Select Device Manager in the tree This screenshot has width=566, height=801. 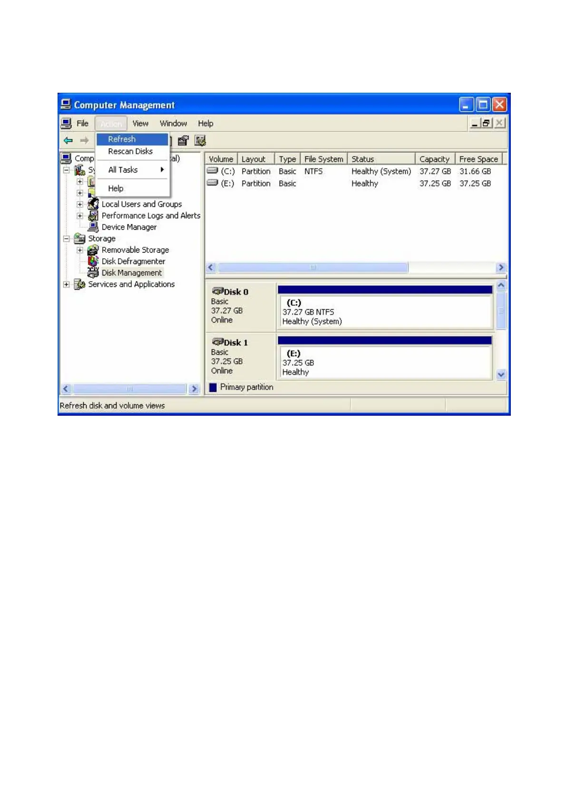tap(129, 227)
